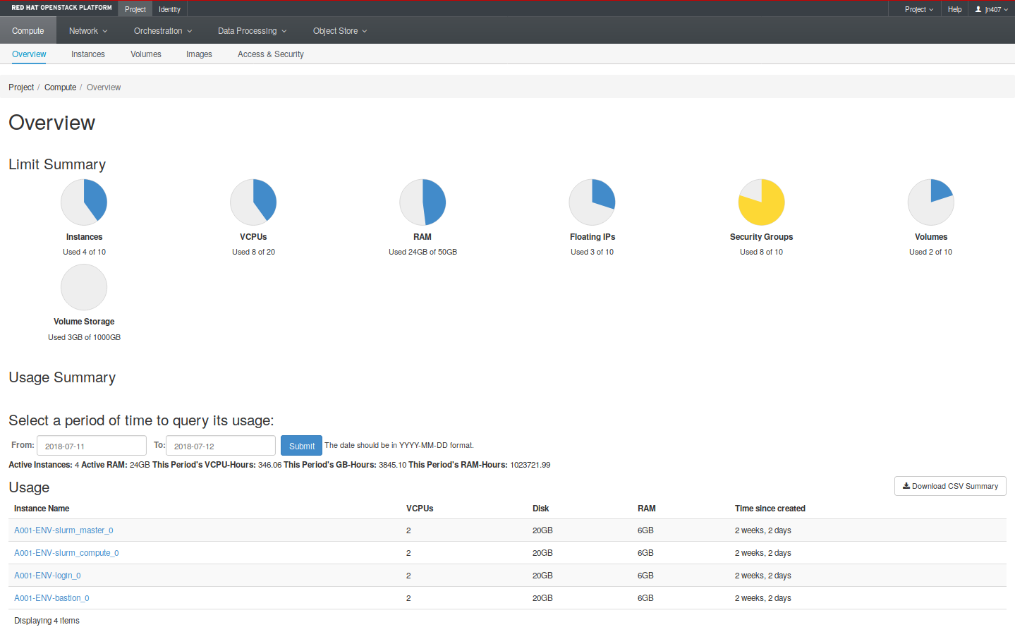Expand the Orchestration dropdown menu
The width and height of the screenshot is (1015, 632).
pos(163,31)
